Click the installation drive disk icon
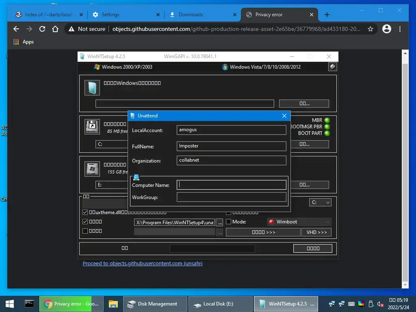416x312 pixels. [x=92, y=169]
